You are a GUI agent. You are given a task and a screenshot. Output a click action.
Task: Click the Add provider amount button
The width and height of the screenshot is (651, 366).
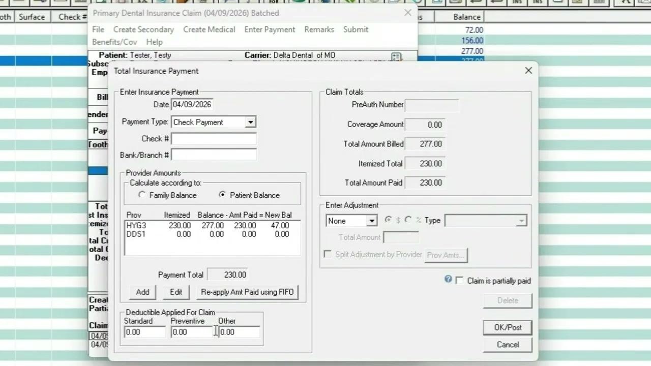click(142, 292)
